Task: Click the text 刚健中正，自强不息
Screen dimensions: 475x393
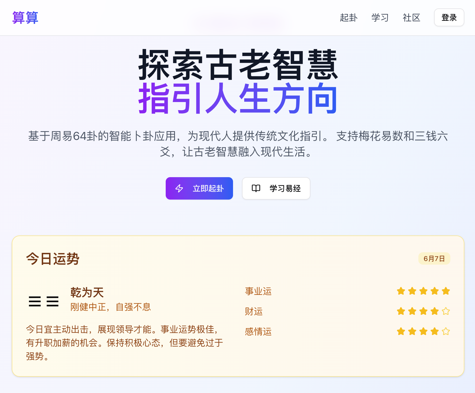Action: [110, 307]
